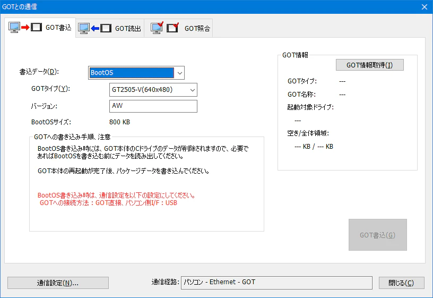Click the note about GOT本体の再起動
Viewport: 433px width, 298px height.
(x=124, y=171)
